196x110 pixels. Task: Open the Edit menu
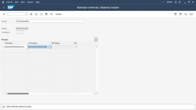pyautogui.click(x=17, y=2)
